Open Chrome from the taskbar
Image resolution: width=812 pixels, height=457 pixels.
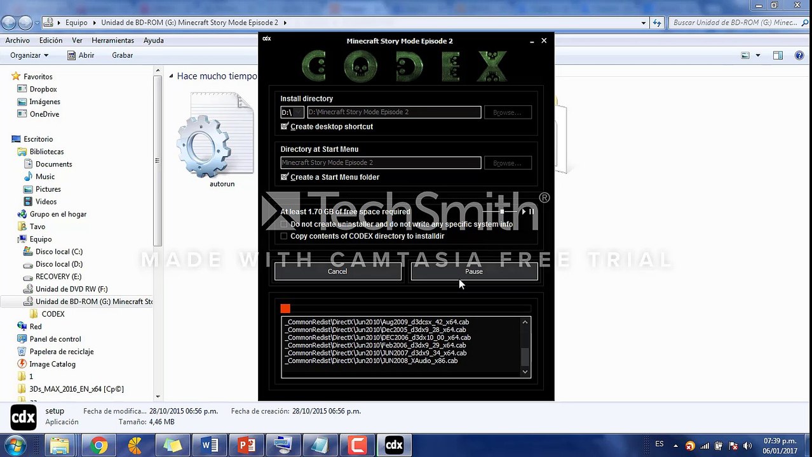(x=98, y=446)
